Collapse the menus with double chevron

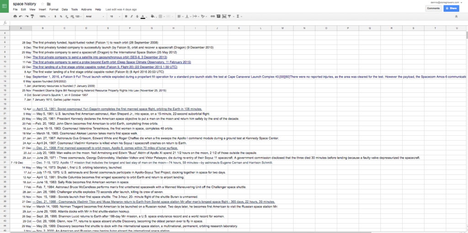click(456, 16)
